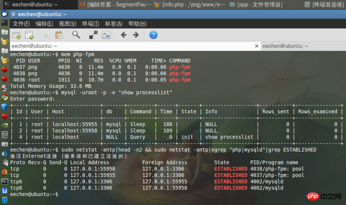Open the system monitor graph icon

click(x=5, y=181)
